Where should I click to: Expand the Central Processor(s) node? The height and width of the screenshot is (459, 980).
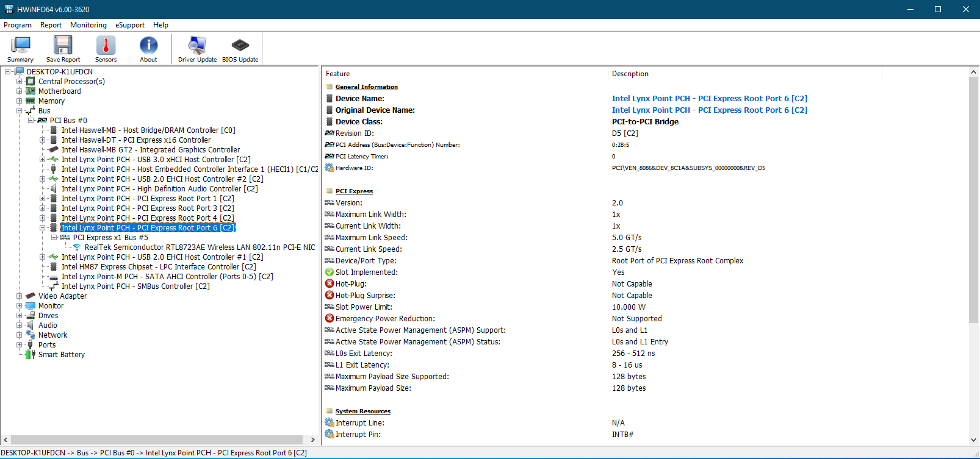(x=19, y=82)
